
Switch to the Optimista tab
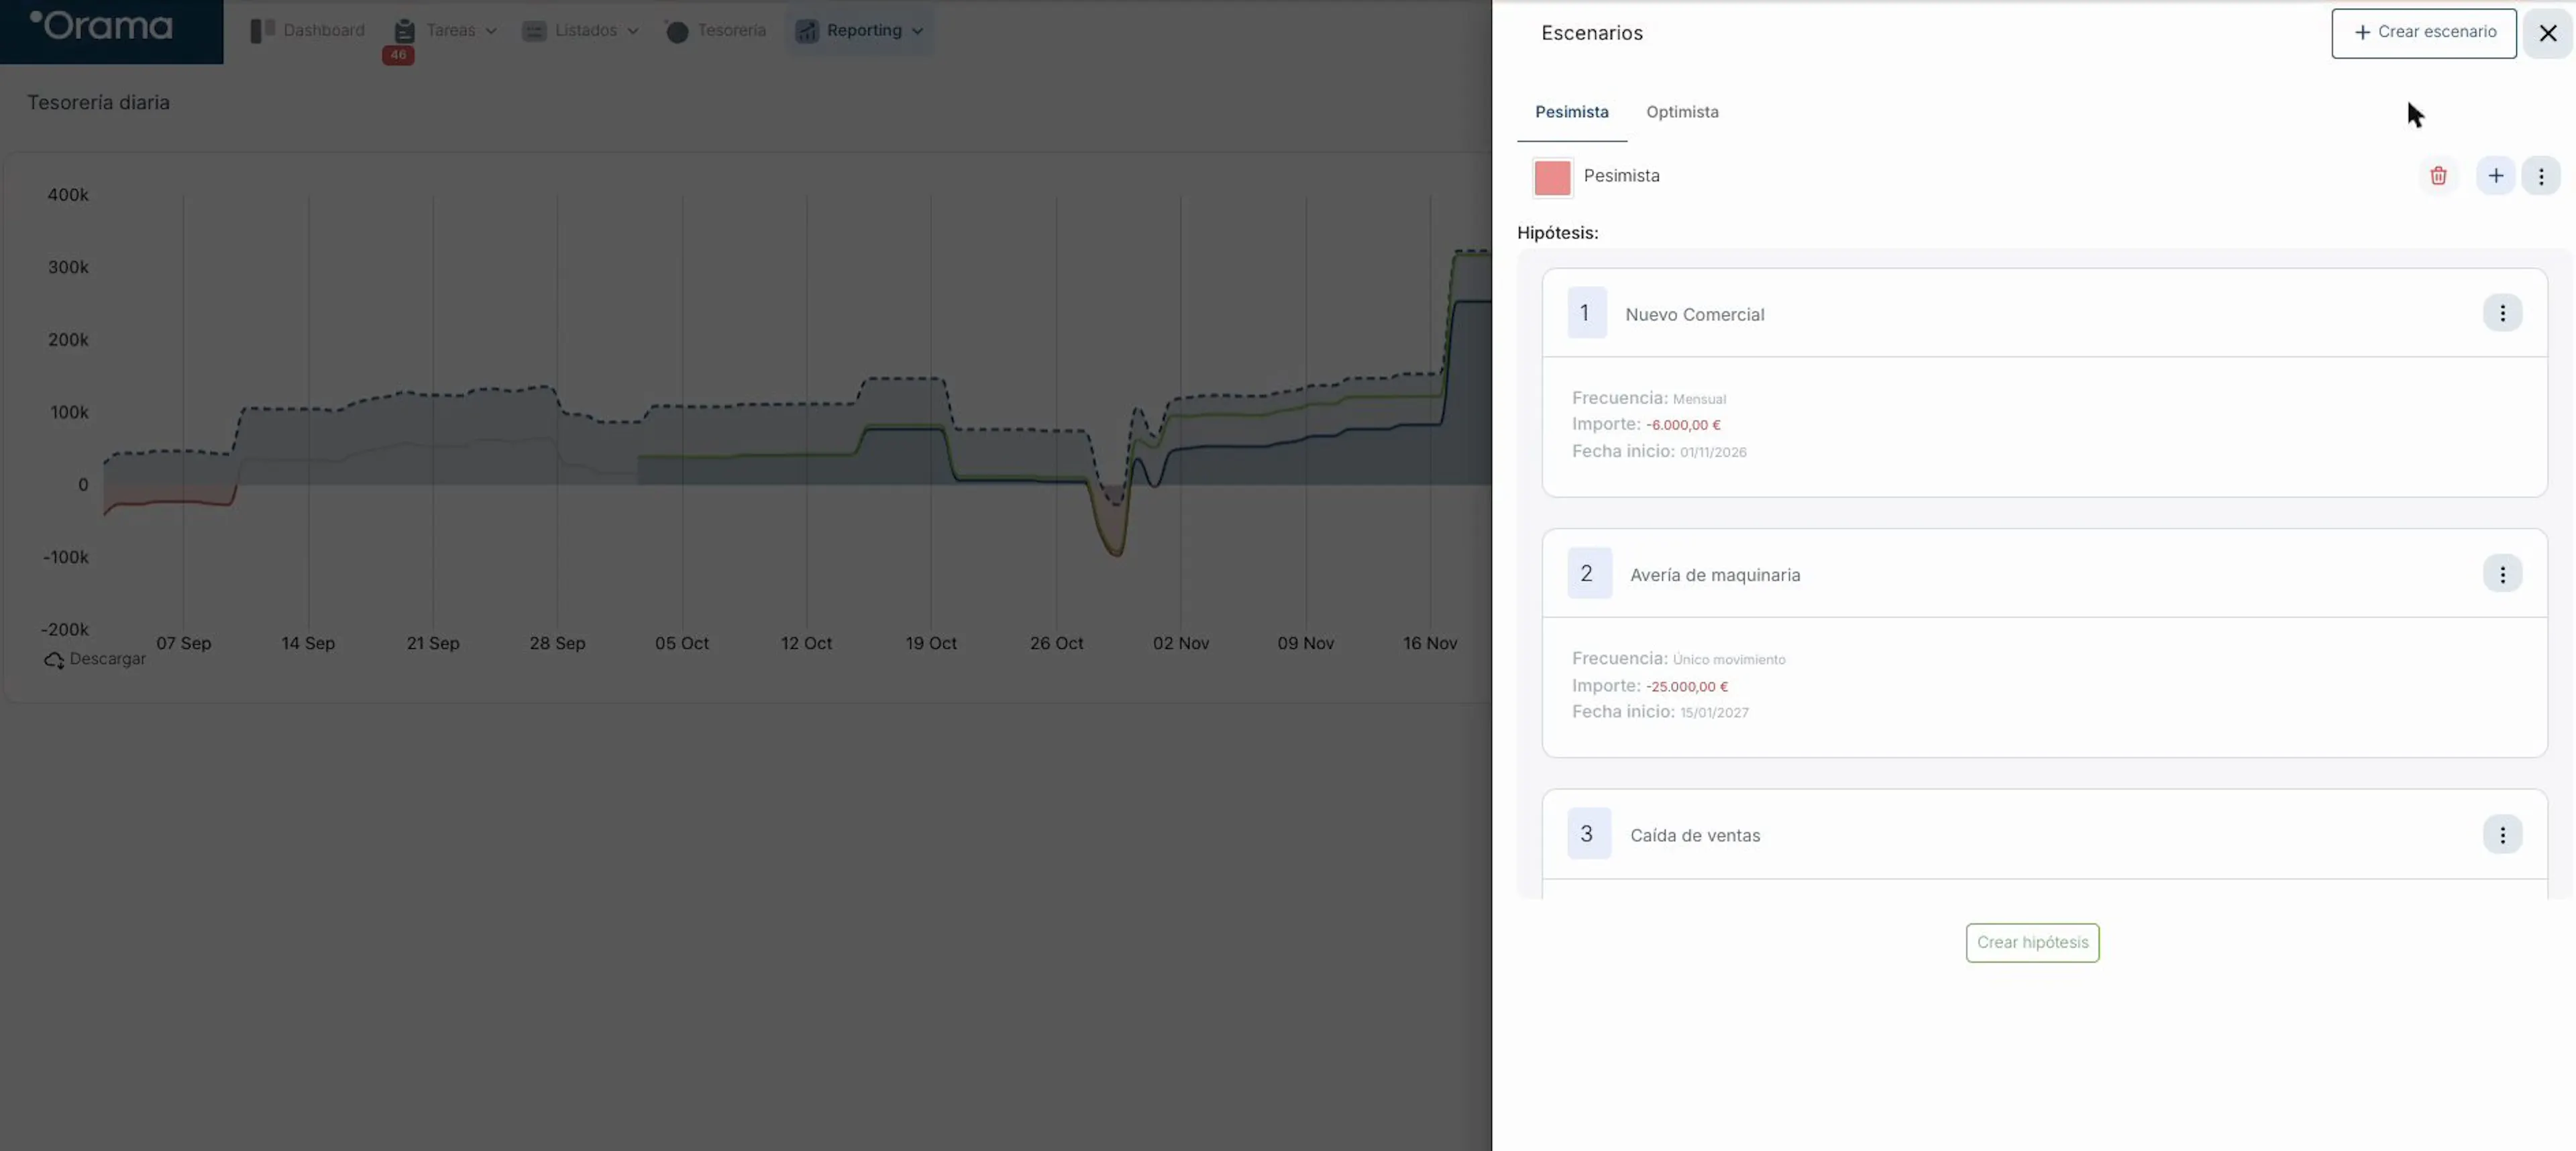pyautogui.click(x=1682, y=112)
